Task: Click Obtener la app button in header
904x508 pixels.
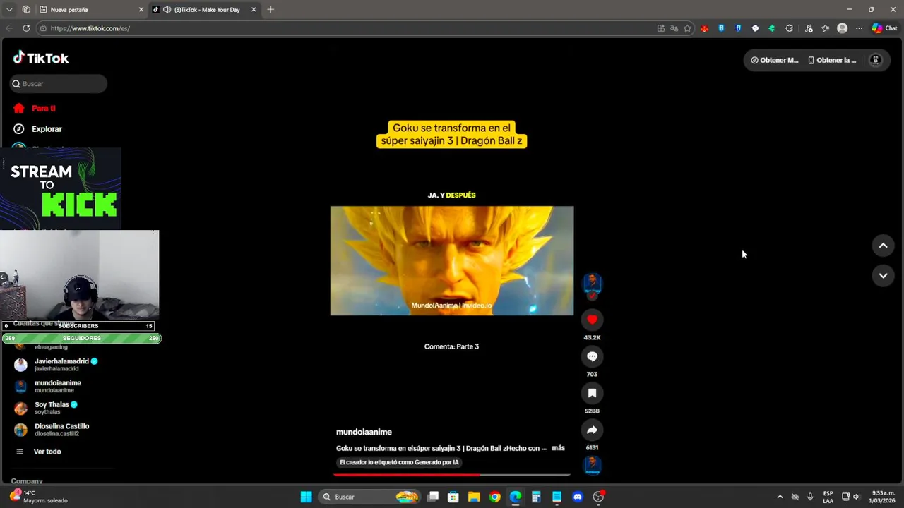Action: pyautogui.click(x=833, y=60)
